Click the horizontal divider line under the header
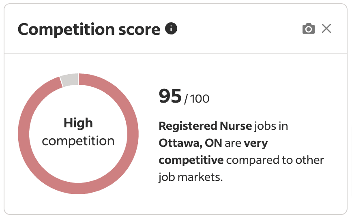Screen dimensions: 352x219 [176, 53]
